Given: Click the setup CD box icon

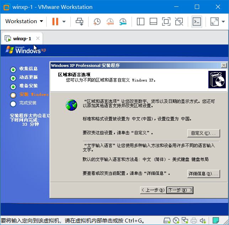Looking at the screenshot, I should tap(217, 79).
